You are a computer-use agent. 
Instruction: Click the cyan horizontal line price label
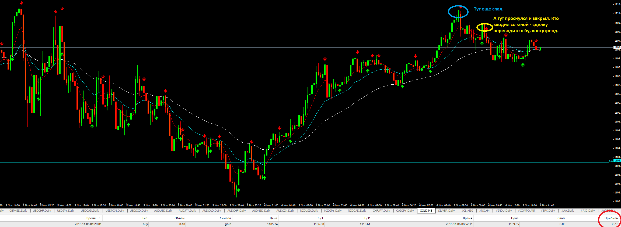pyautogui.click(x=617, y=161)
